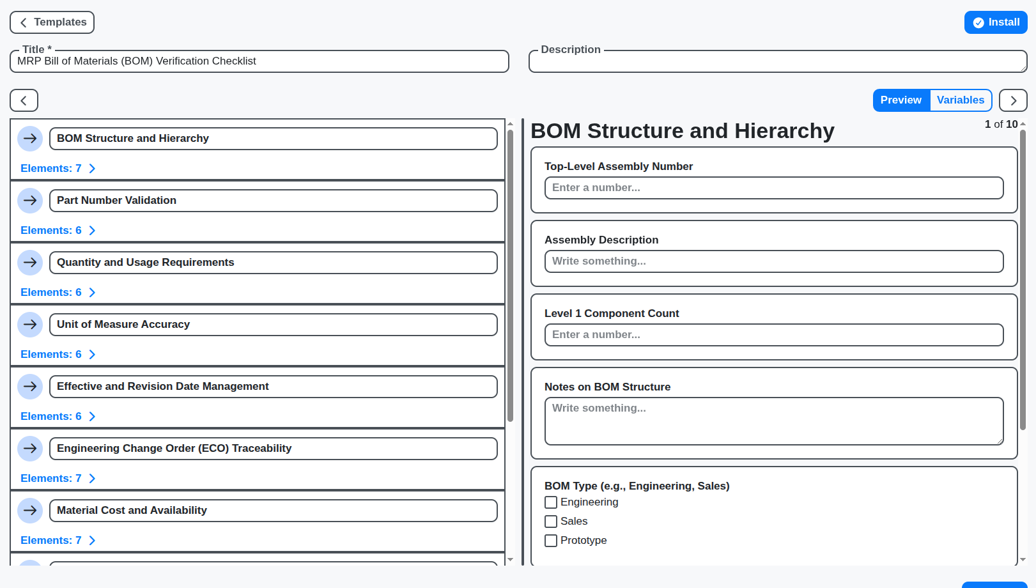Expand Elements under BOM Structure and Hierarchy

[x=58, y=168]
